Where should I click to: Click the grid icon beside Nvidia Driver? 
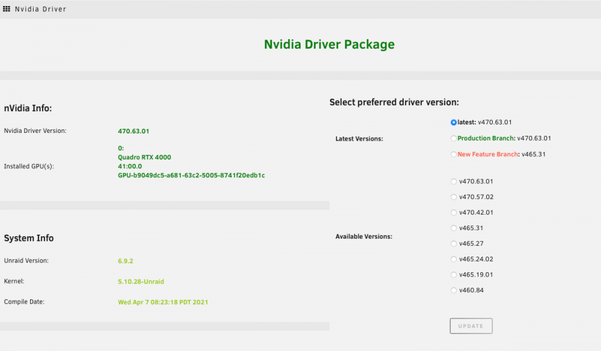point(7,9)
